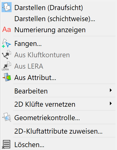Click the Geometriekontrolle magnifier icon
The image size is (117, 150).
[x=7, y=117]
